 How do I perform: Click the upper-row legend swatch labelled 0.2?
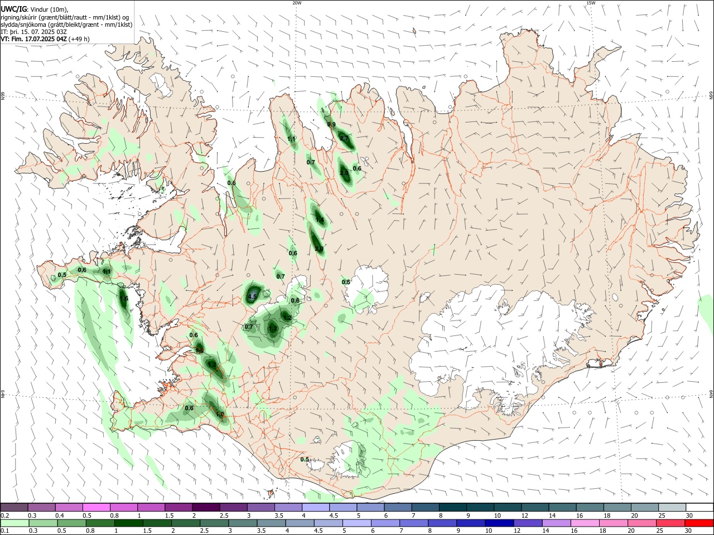[14, 508]
